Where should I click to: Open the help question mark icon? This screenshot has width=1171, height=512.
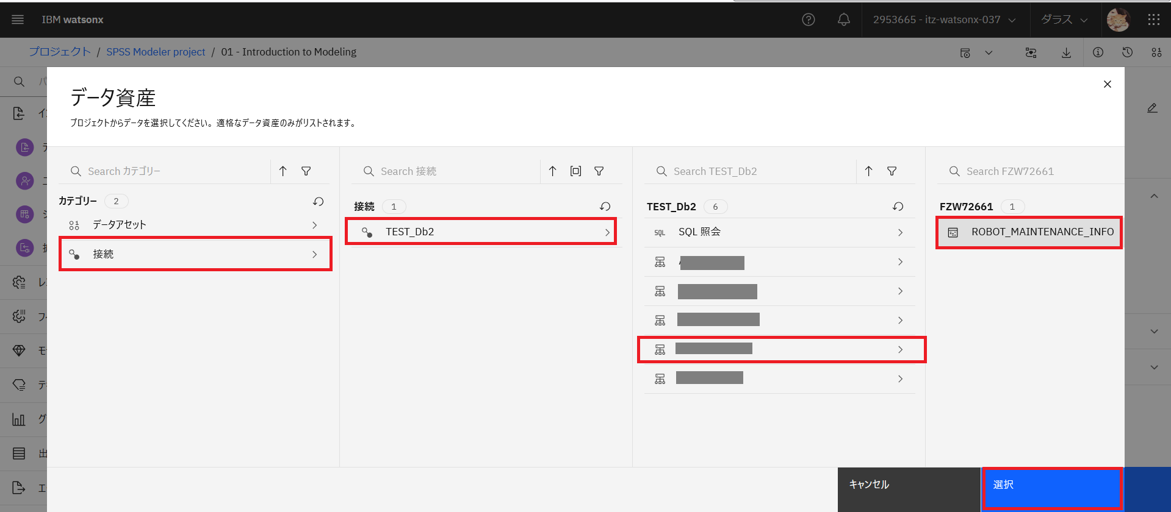click(x=809, y=20)
